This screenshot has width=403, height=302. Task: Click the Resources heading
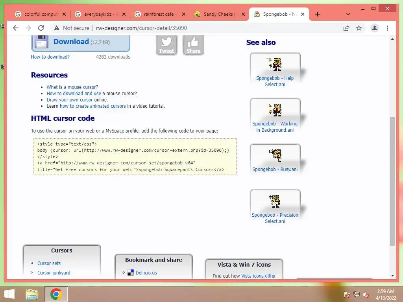pyautogui.click(x=49, y=75)
